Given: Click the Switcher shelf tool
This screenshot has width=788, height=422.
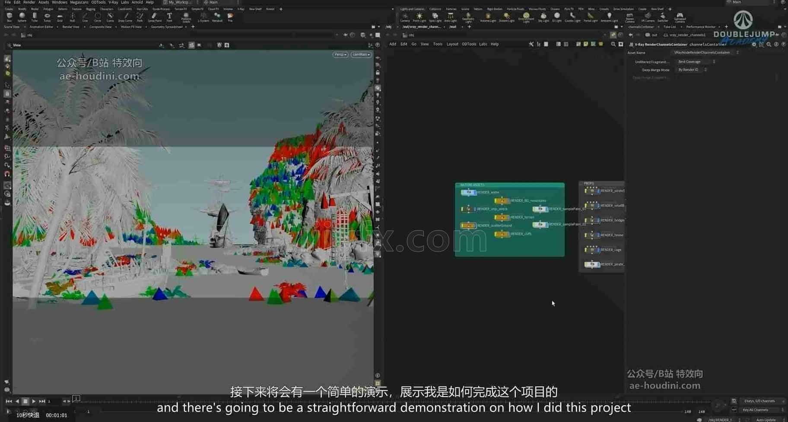Looking at the screenshot, I should click(662, 17).
